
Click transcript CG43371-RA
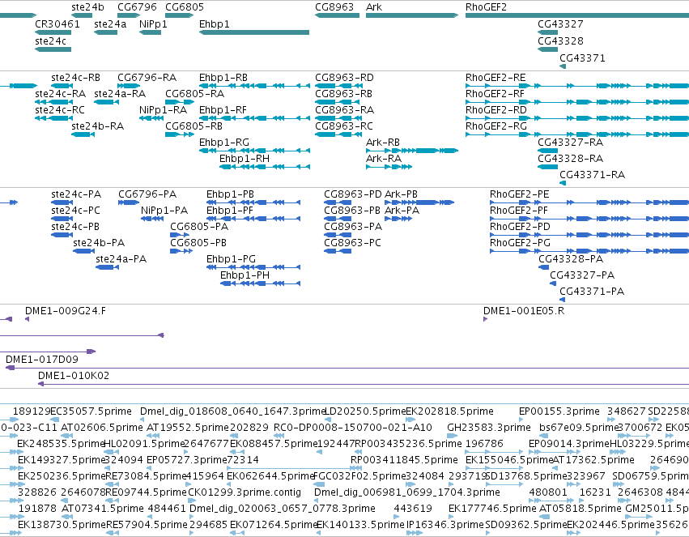[592, 174]
